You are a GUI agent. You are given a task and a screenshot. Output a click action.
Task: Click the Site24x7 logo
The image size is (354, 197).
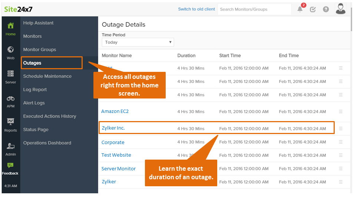[x=18, y=9]
